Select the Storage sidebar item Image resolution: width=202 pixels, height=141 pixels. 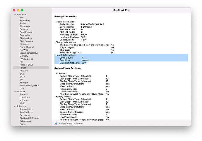[x=24, y=83]
